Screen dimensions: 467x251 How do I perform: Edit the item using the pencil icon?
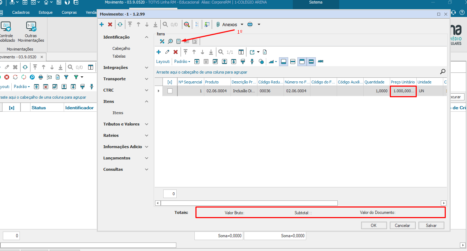pyautogui.click(x=167, y=52)
